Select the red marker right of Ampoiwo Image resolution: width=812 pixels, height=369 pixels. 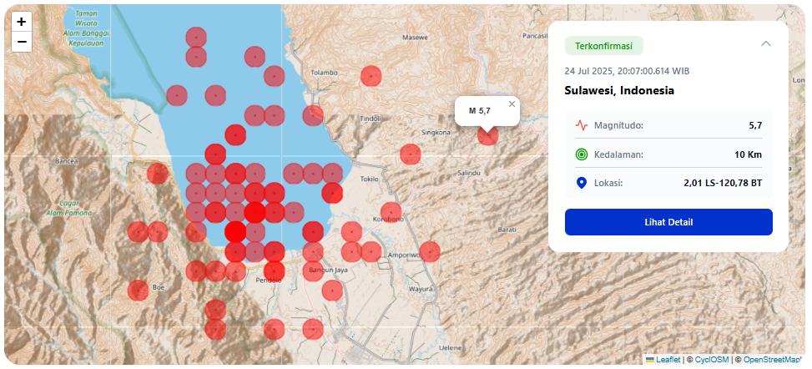(430, 250)
